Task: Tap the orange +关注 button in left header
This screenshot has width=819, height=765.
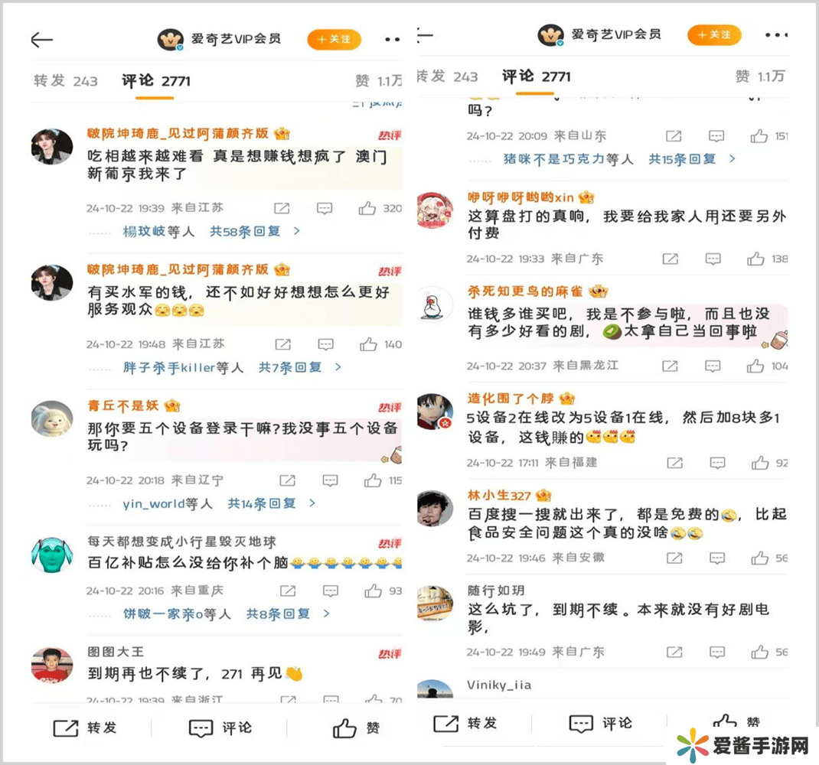Action: pos(334,39)
